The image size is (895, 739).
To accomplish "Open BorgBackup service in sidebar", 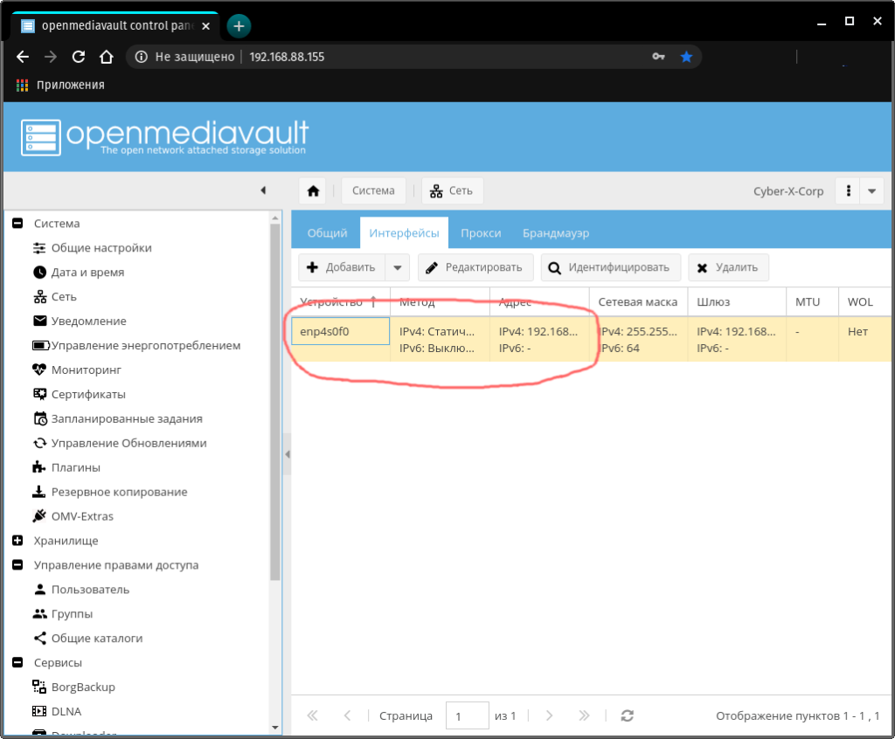I will click(x=82, y=687).
